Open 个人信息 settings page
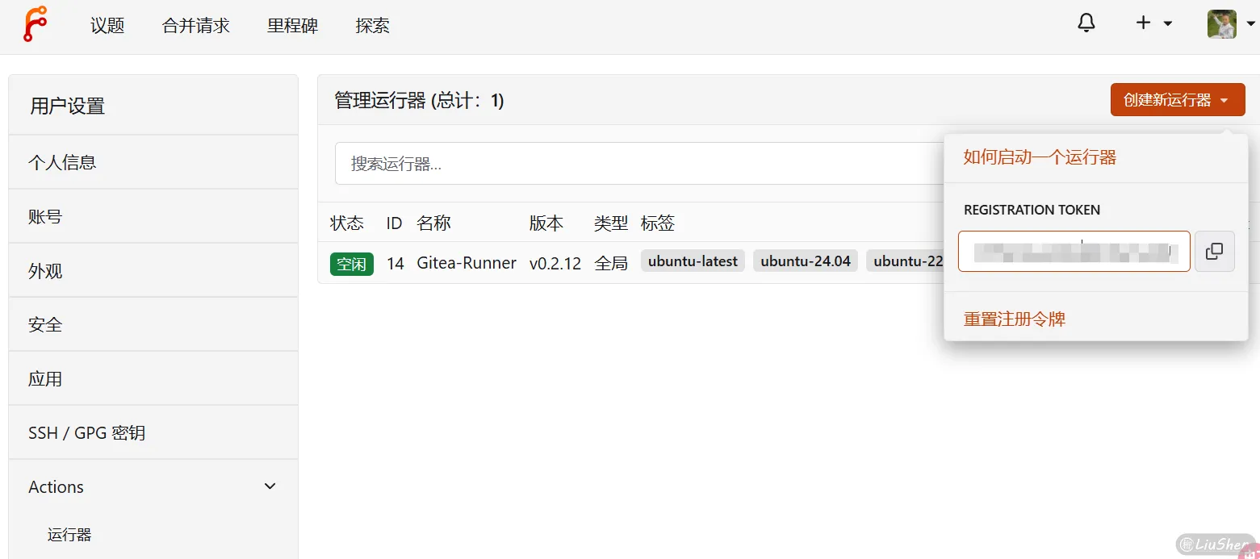 [x=62, y=162]
